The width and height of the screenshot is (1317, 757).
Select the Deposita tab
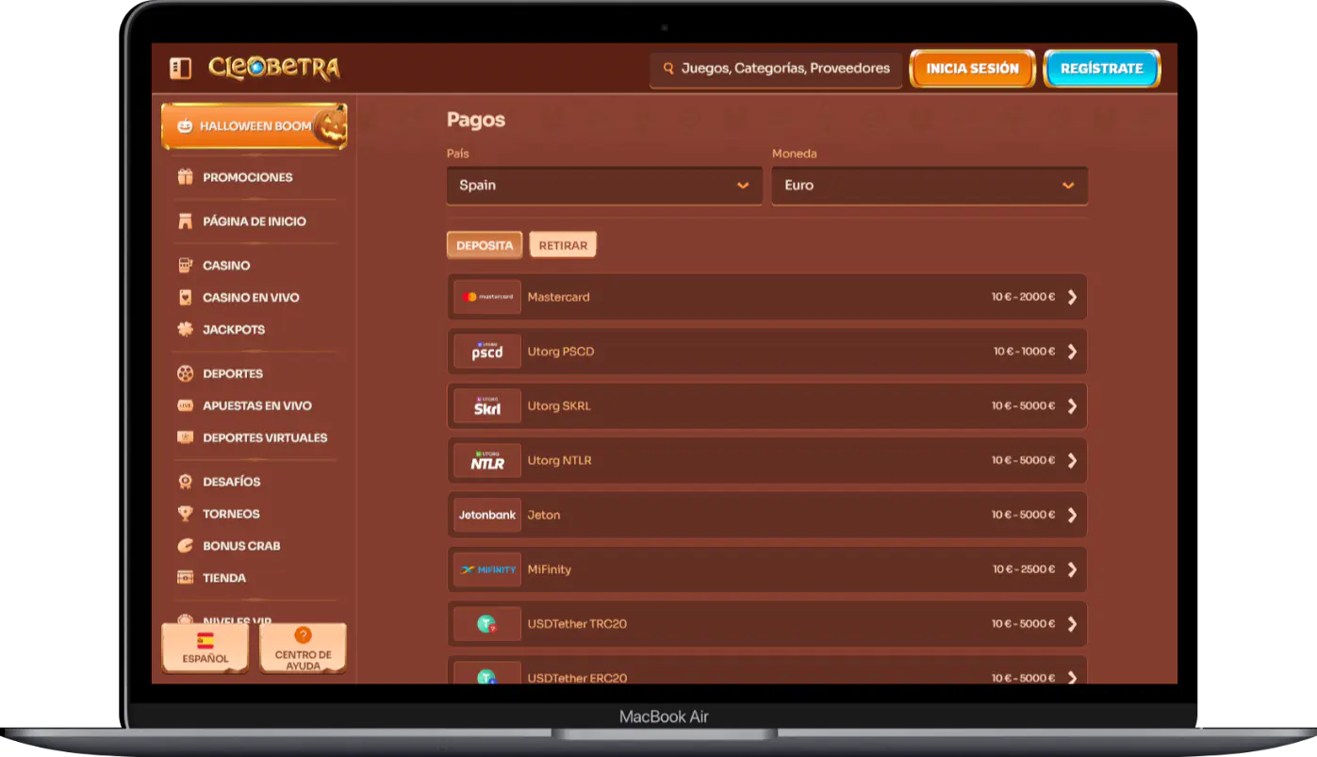pos(485,245)
